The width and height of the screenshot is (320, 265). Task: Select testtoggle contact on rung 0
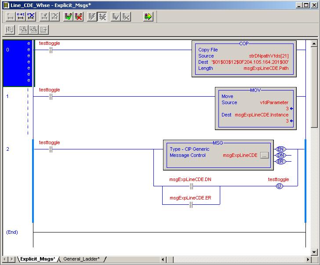(51, 50)
